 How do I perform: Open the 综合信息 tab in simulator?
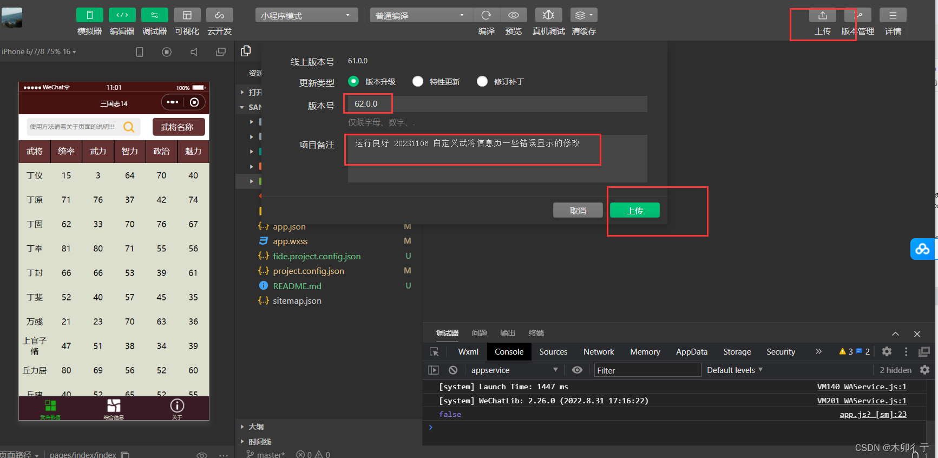pyautogui.click(x=114, y=409)
